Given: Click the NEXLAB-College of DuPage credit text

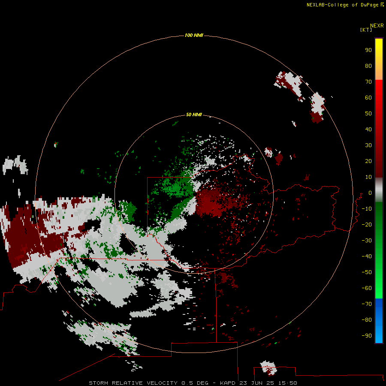Looking at the screenshot, I should 345,5.
